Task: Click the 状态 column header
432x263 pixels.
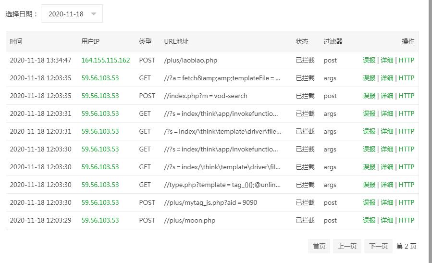Action: [x=302, y=41]
